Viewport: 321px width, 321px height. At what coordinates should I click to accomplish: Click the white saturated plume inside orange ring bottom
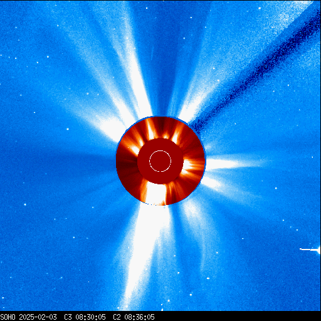tap(155, 193)
